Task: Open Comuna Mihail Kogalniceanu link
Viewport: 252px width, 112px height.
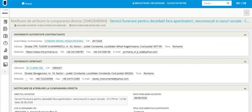Action: tap(64, 41)
